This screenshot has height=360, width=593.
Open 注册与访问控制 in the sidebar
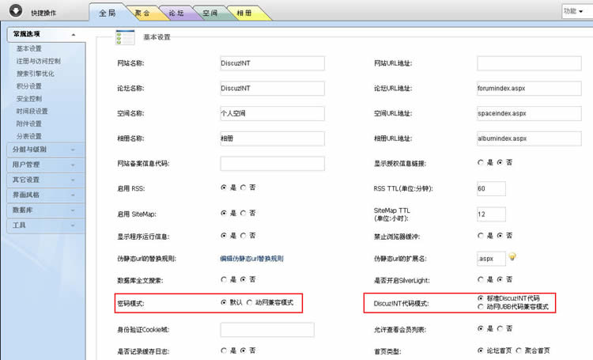click(38, 60)
